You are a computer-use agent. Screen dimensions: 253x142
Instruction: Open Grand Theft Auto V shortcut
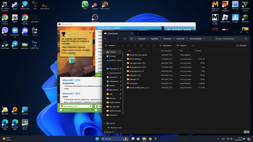[245, 6]
